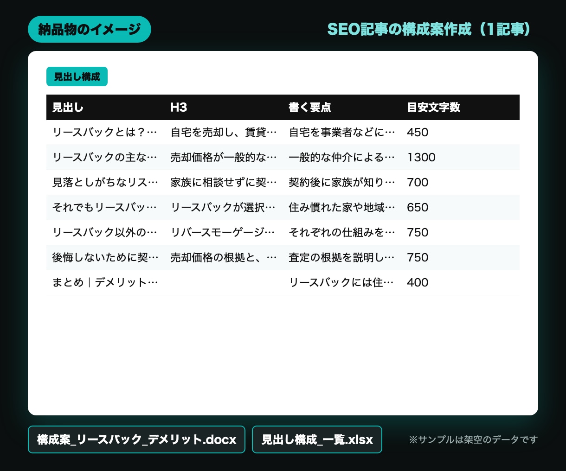The height and width of the screenshot is (471, 566).
Task: Click the 書く要点 column header
Action: (310, 108)
